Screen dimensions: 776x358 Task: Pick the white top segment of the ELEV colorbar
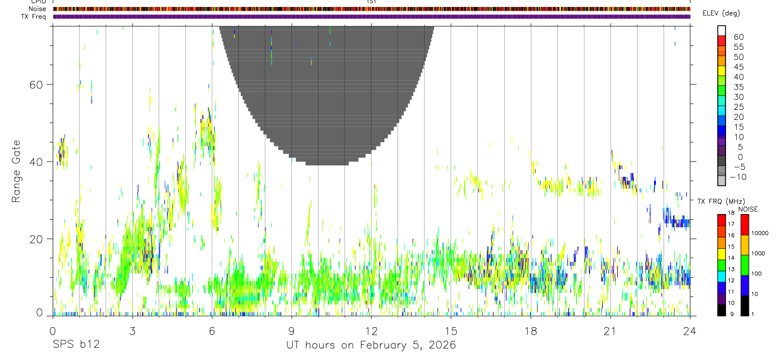click(x=722, y=31)
